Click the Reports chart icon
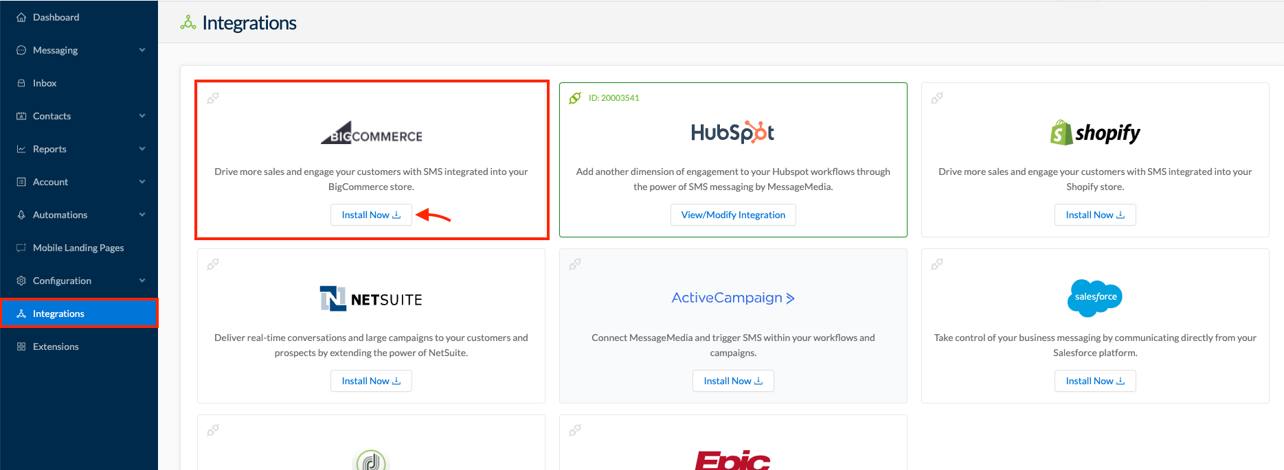The image size is (1284, 470). 21,149
